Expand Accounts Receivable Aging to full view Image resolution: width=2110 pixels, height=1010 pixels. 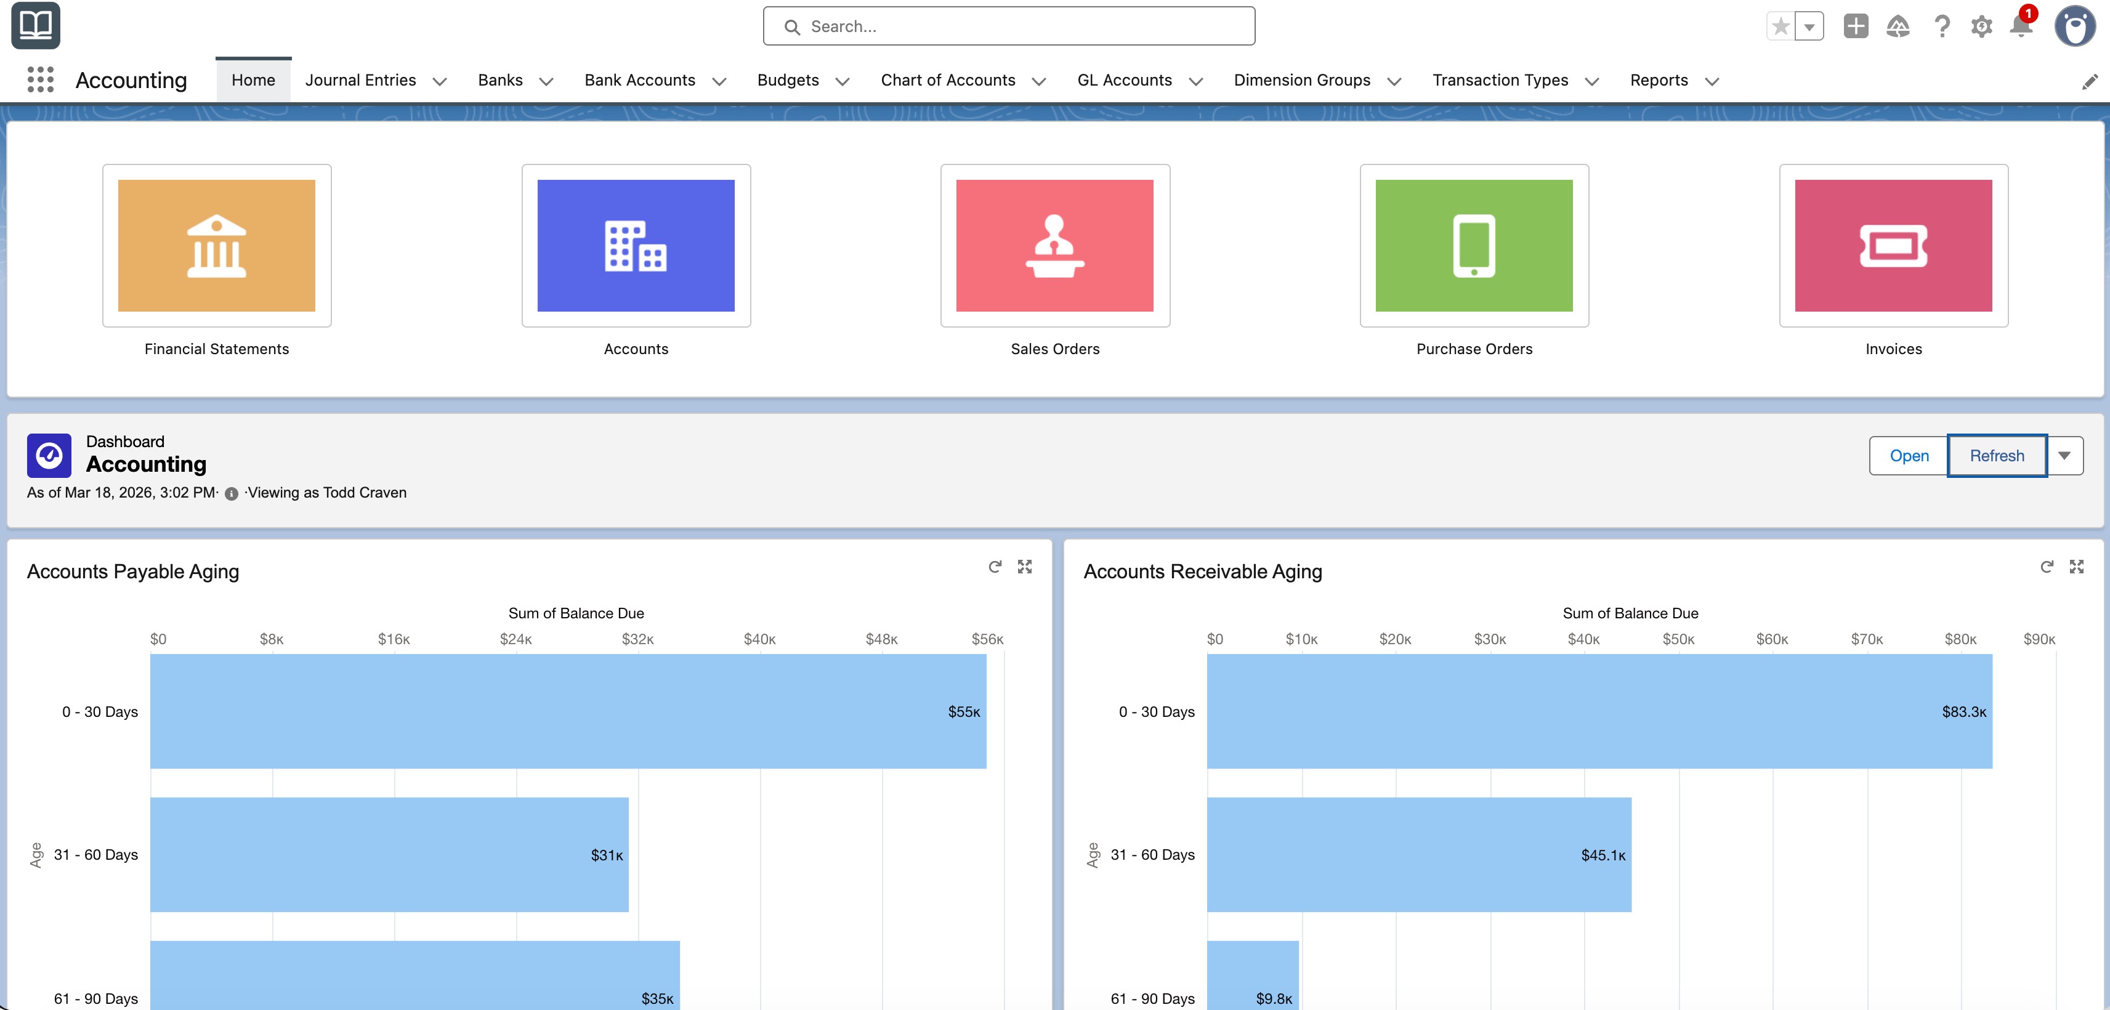2078,567
